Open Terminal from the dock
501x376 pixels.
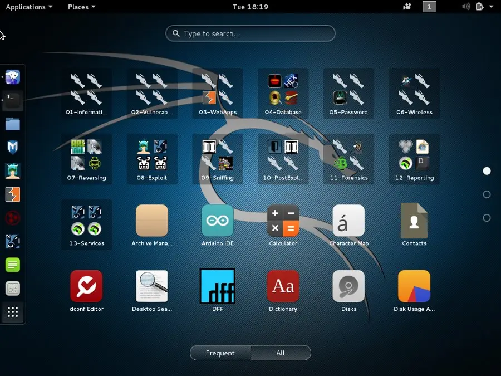pyautogui.click(x=13, y=100)
